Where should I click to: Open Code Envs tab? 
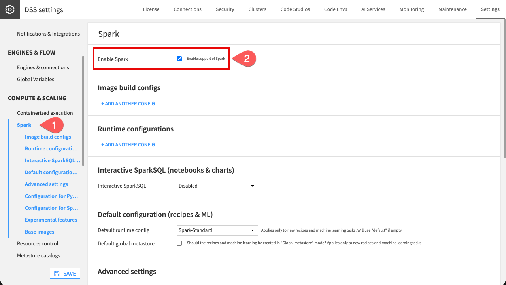[336, 9]
